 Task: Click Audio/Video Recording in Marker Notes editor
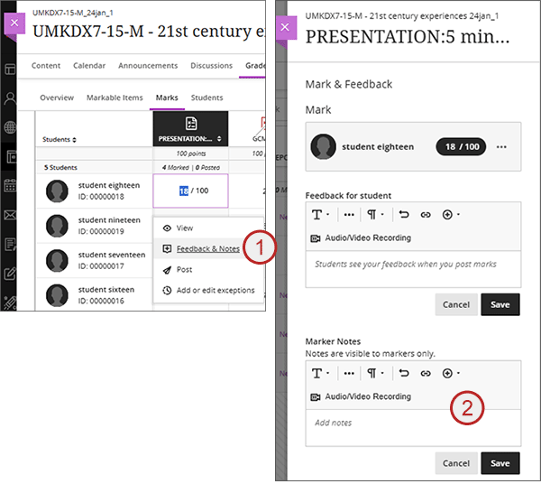pyautogui.click(x=361, y=396)
